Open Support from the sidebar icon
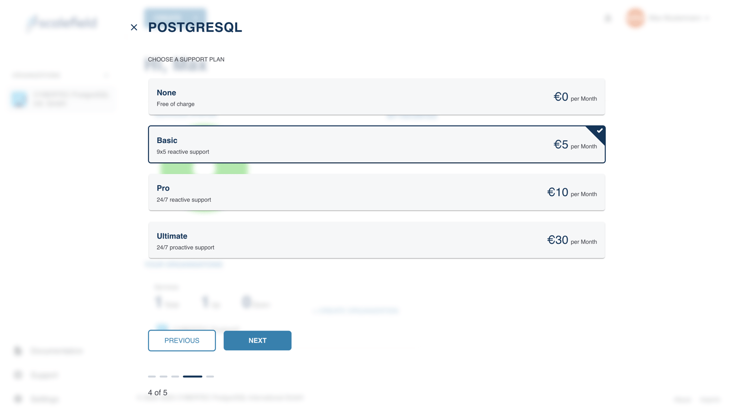This screenshot has width=730, height=413. [x=18, y=375]
